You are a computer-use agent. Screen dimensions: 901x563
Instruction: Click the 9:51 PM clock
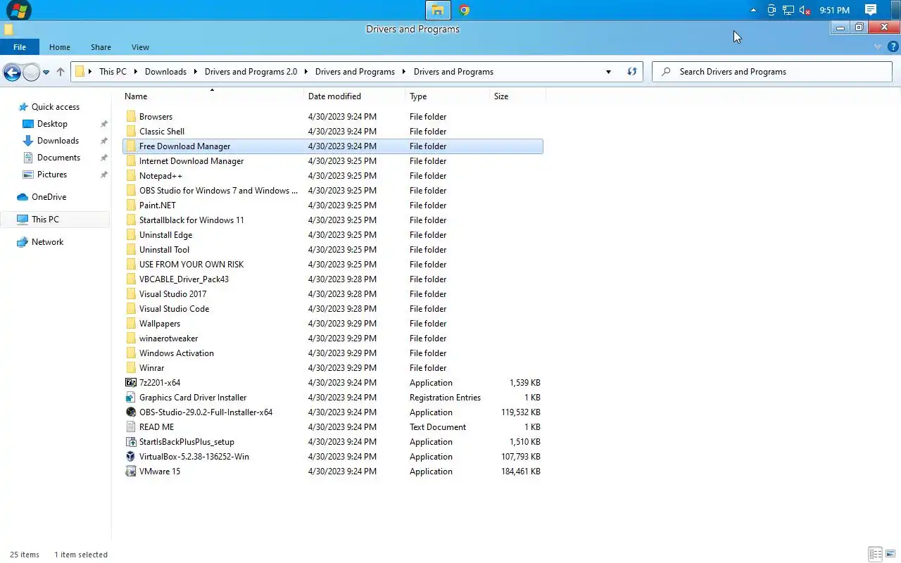835,11
